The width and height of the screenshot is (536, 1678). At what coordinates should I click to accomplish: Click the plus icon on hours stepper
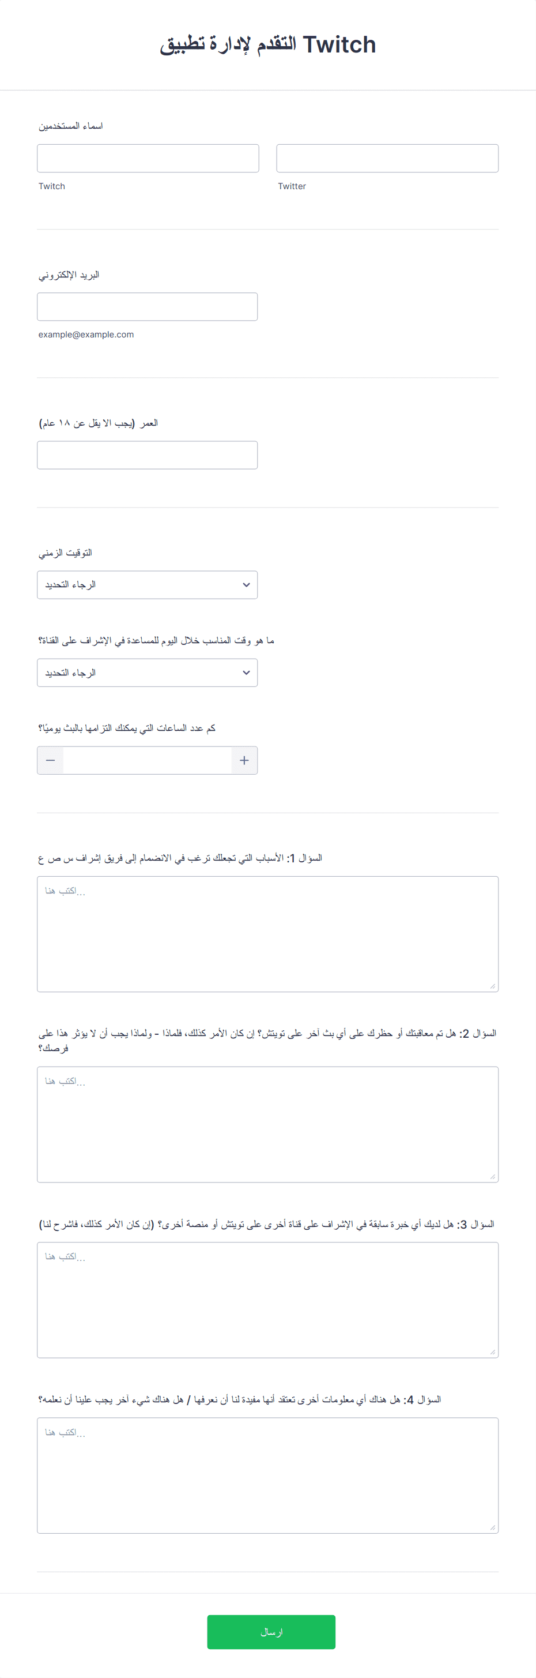[244, 760]
